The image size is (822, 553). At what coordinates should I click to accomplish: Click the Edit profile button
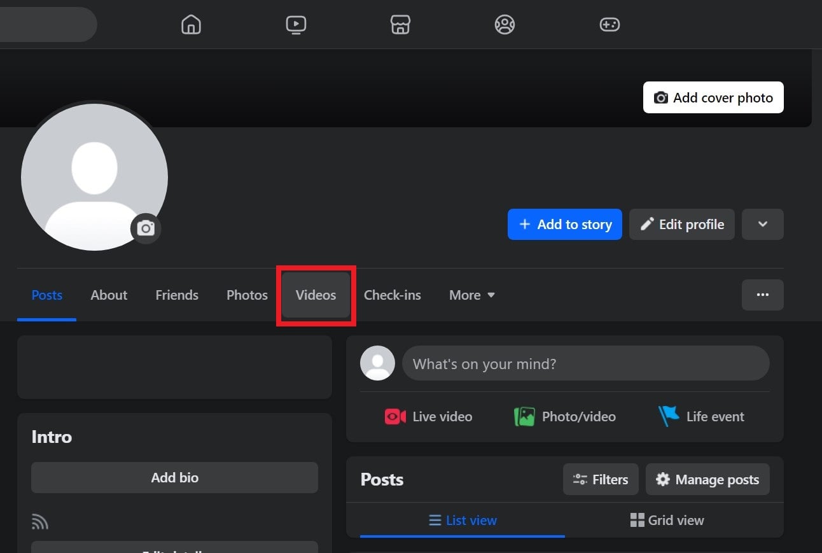681,224
